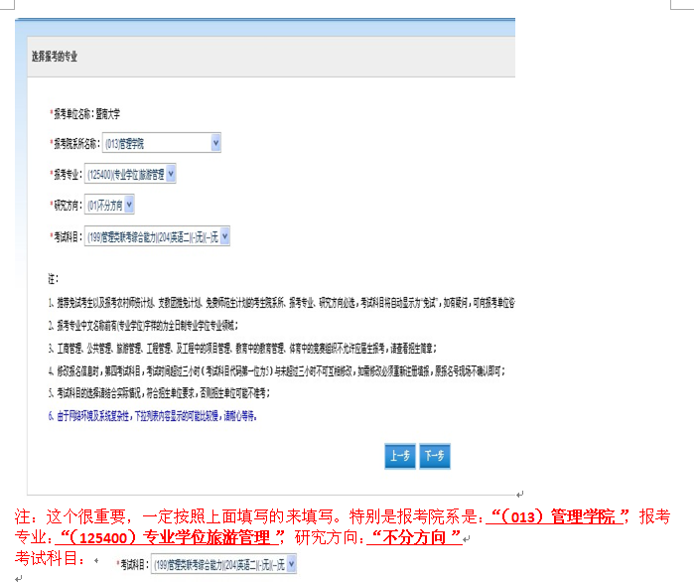Click the 上一步 button
This screenshot has height=582, width=698.
(x=399, y=456)
